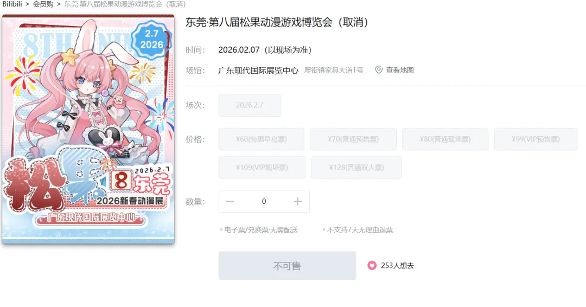Viewport: 586px width, 307px height.
Task: Pick the ¥128 普通双人票 ticket
Action: 356,167
